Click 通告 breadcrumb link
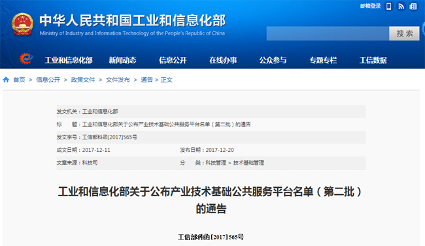425x246 pixels. [x=146, y=80]
